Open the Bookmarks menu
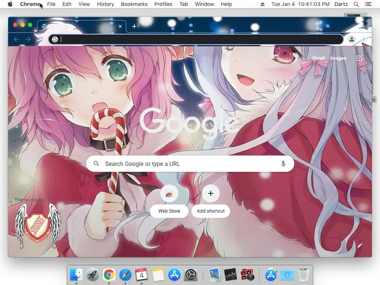Viewport: 380px width, 285px height. tap(134, 4)
